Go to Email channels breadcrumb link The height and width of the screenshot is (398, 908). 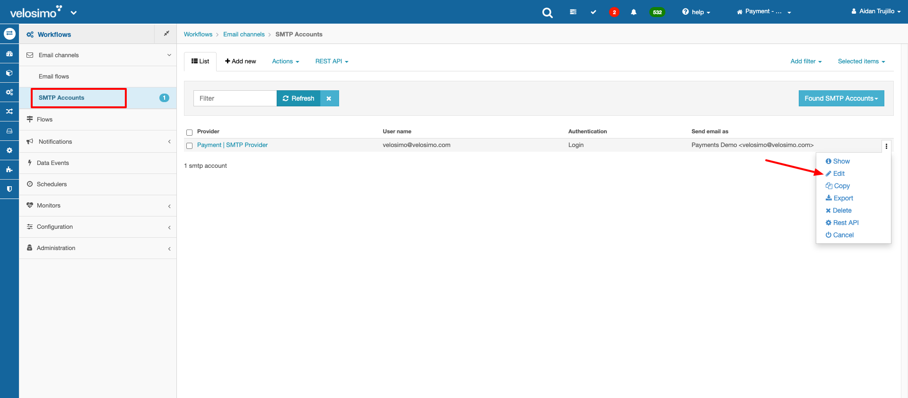click(x=244, y=35)
